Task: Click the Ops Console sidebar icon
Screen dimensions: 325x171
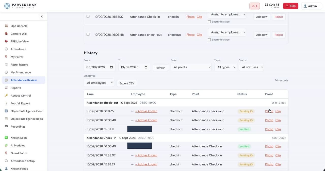Action: coord(6,26)
